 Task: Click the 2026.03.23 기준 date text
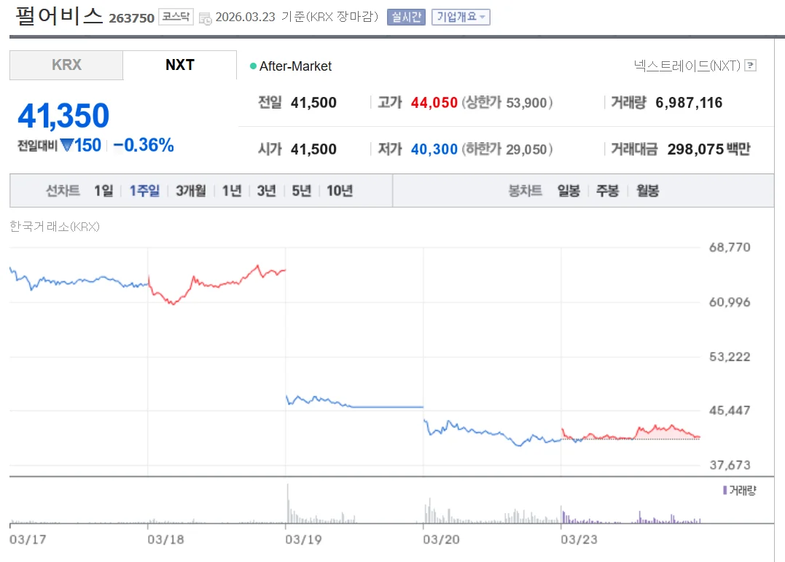coord(259,17)
